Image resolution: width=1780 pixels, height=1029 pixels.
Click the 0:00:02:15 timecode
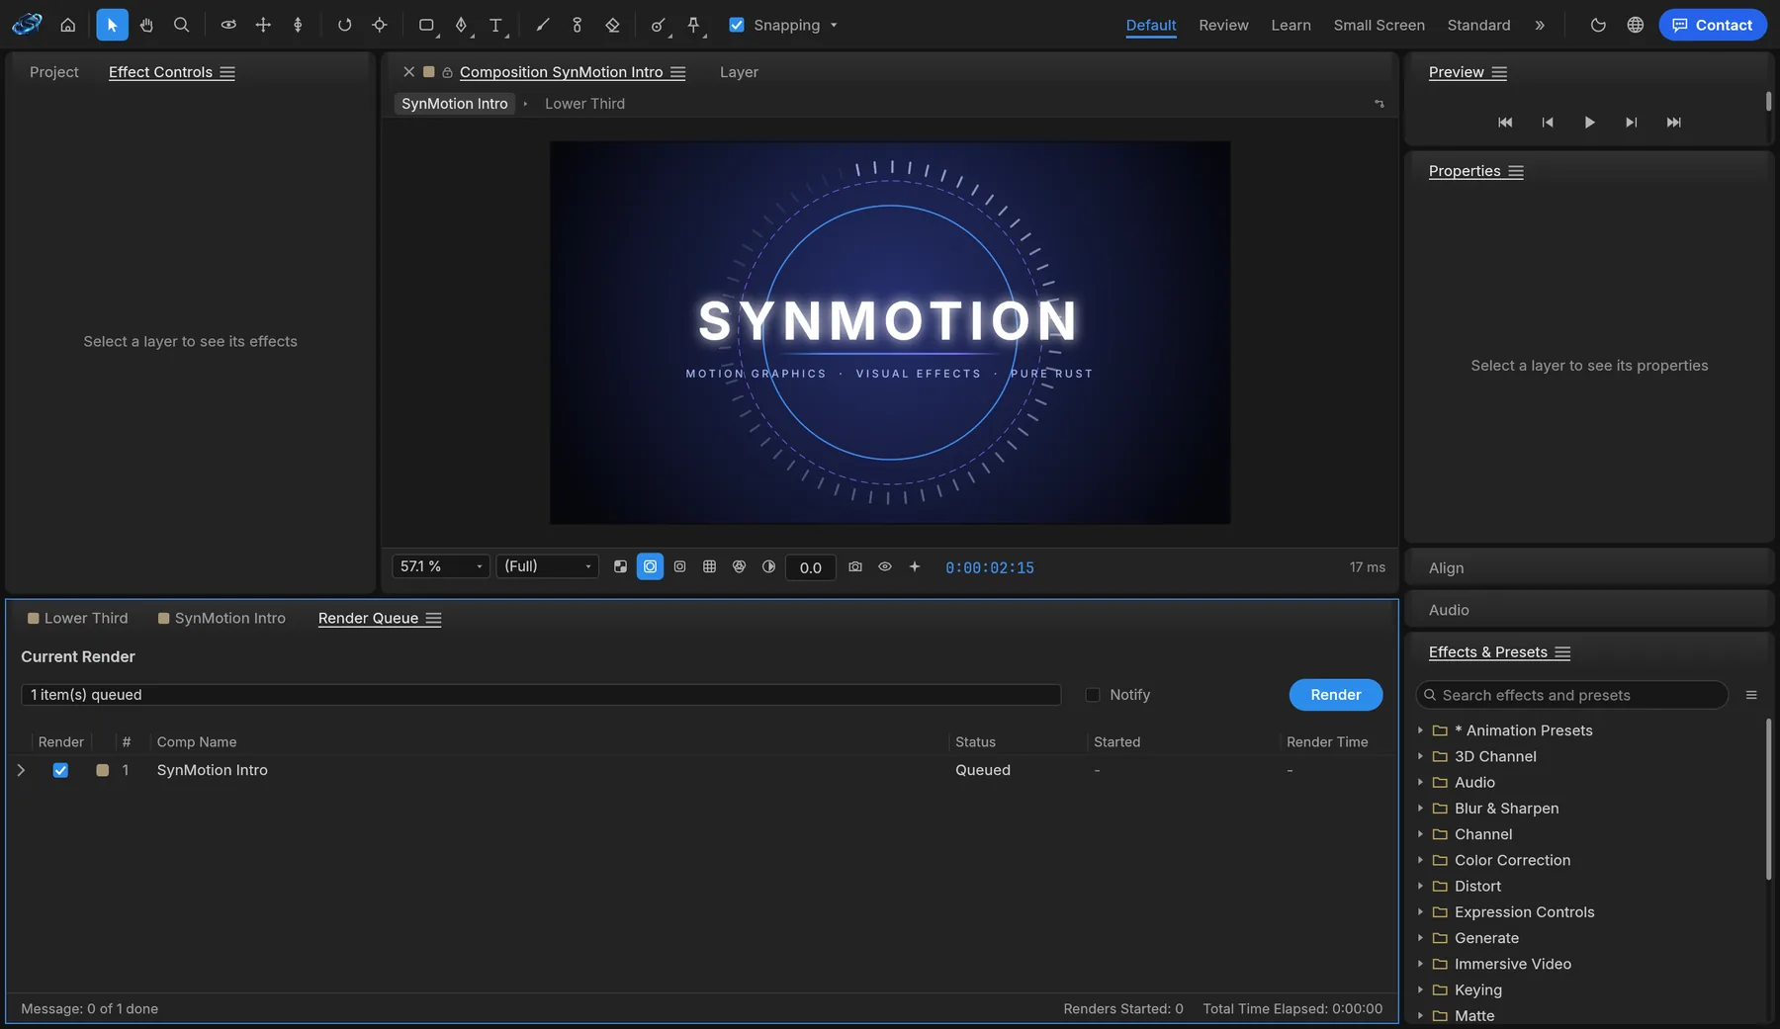click(x=990, y=567)
